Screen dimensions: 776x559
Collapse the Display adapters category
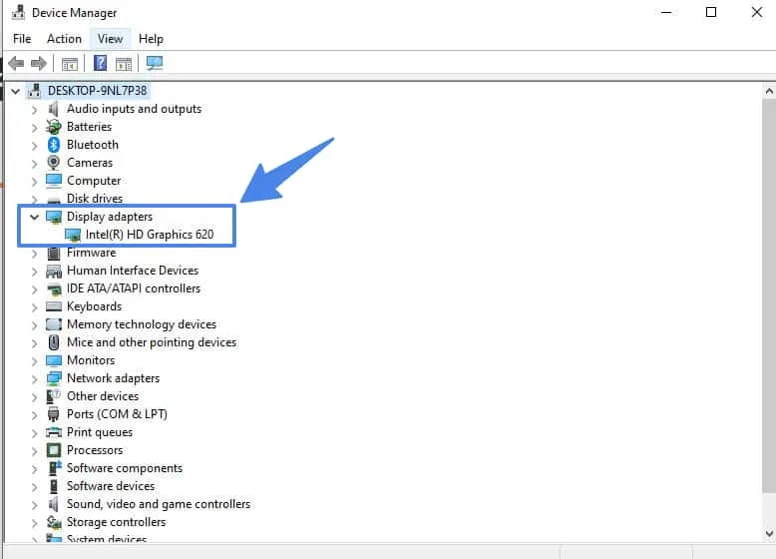[34, 217]
